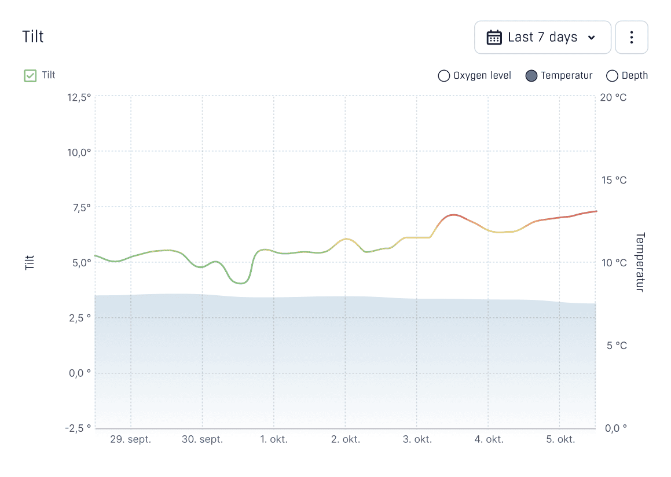Expand the Last 7 days dropdown
This screenshot has height=477, width=671.
pyautogui.click(x=542, y=38)
